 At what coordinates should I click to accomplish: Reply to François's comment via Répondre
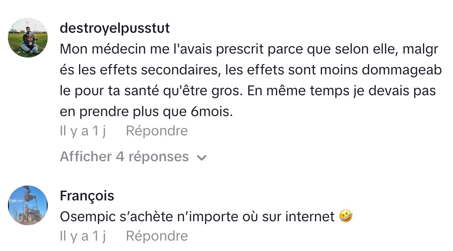pyautogui.click(x=156, y=236)
